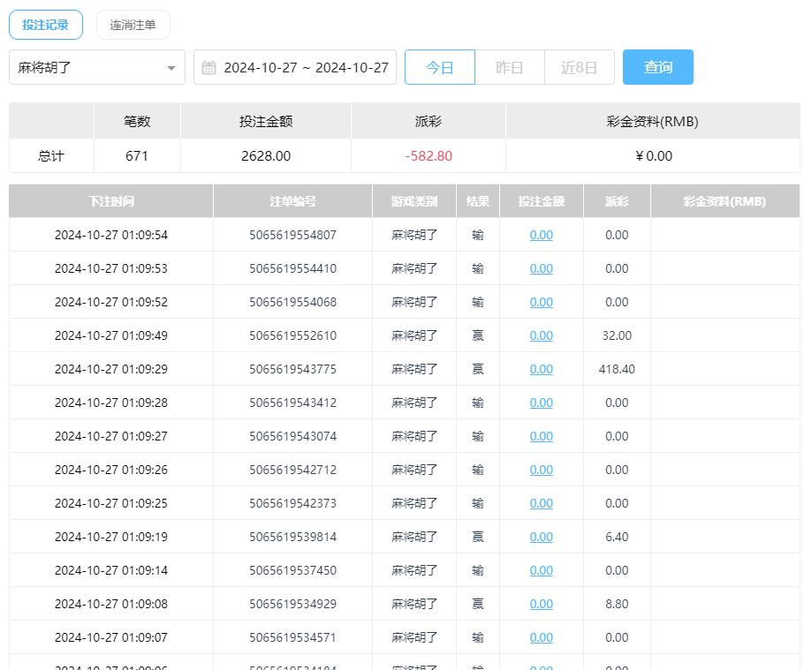Click the 派彩 column header in records table
The height and width of the screenshot is (670, 804).
pyautogui.click(x=617, y=201)
